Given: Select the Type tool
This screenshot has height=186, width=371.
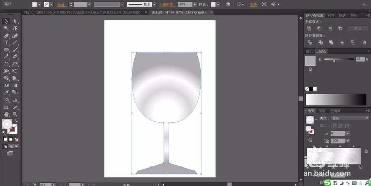Looking at the screenshot, I should 6,43.
